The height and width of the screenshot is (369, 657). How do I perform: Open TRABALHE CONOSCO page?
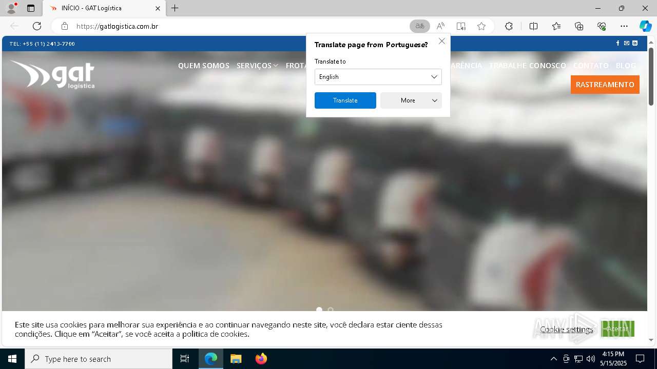pos(527,66)
